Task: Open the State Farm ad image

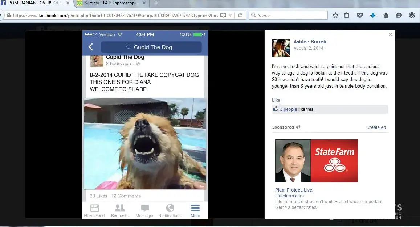Action: pyautogui.click(x=316, y=161)
